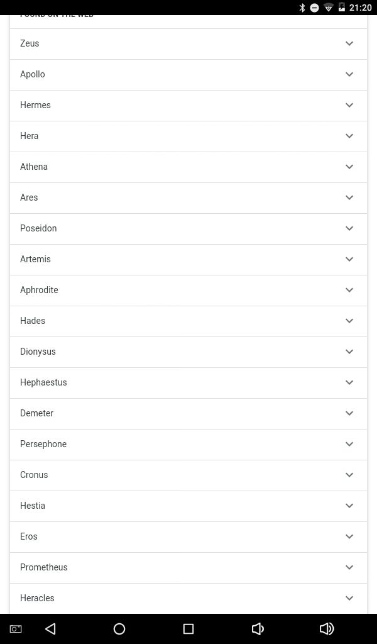Screen dimensions: 377x644
Task: Tap the Android home circle icon
Action: pos(119,628)
